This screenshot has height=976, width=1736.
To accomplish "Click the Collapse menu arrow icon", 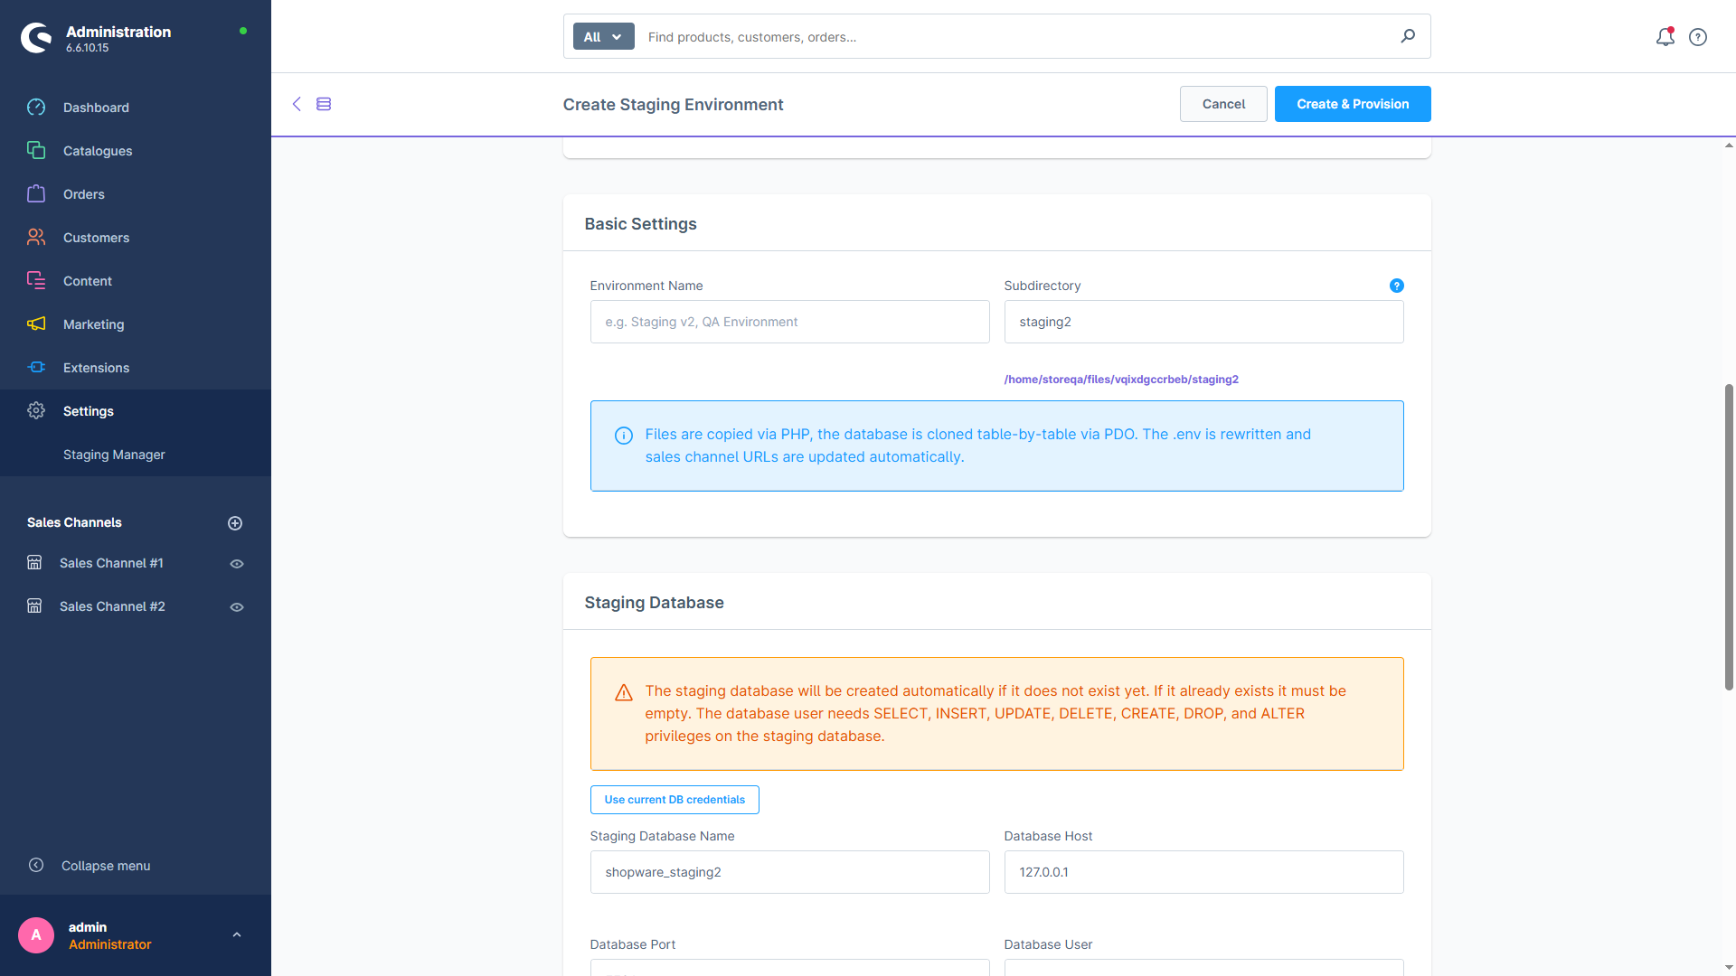I will (36, 866).
